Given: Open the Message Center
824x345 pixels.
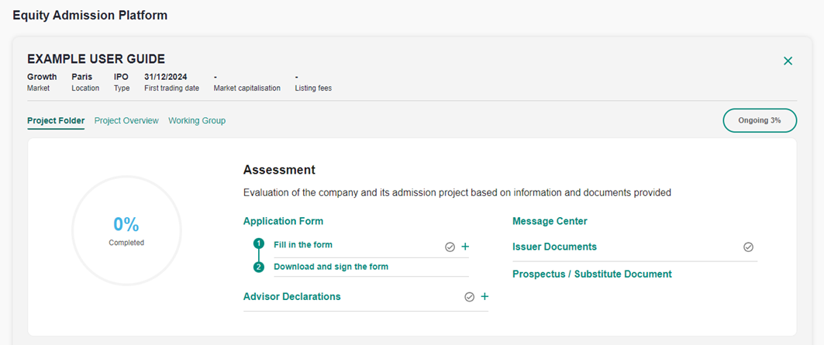Looking at the screenshot, I should click(550, 221).
